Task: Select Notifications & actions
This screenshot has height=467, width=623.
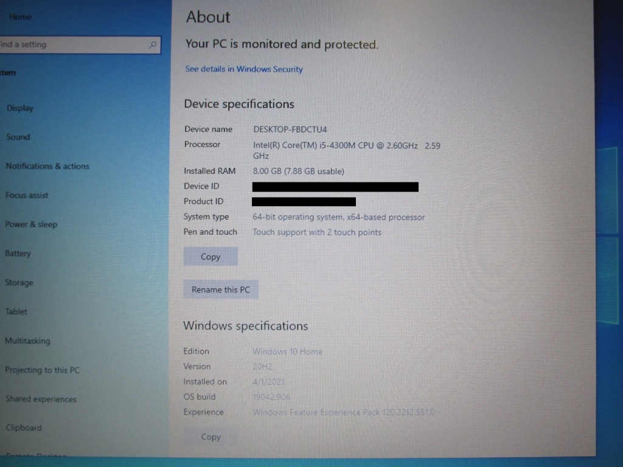Action: pyautogui.click(x=47, y=166)
